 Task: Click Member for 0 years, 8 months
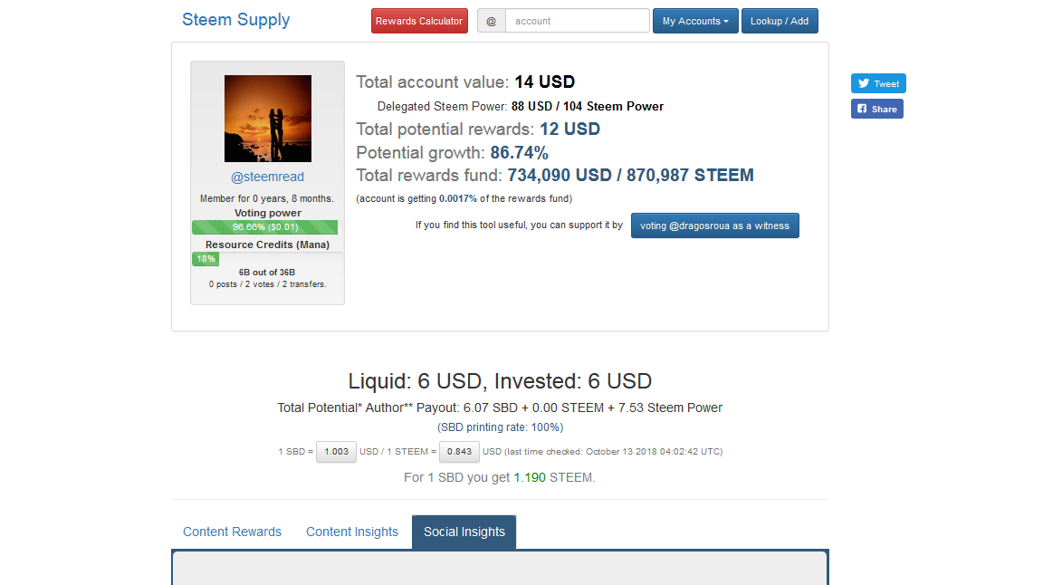tap(267, 198)
